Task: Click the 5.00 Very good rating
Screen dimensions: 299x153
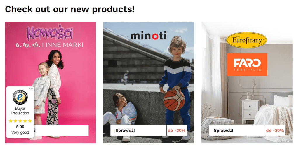Action: [x=20, y=130]
